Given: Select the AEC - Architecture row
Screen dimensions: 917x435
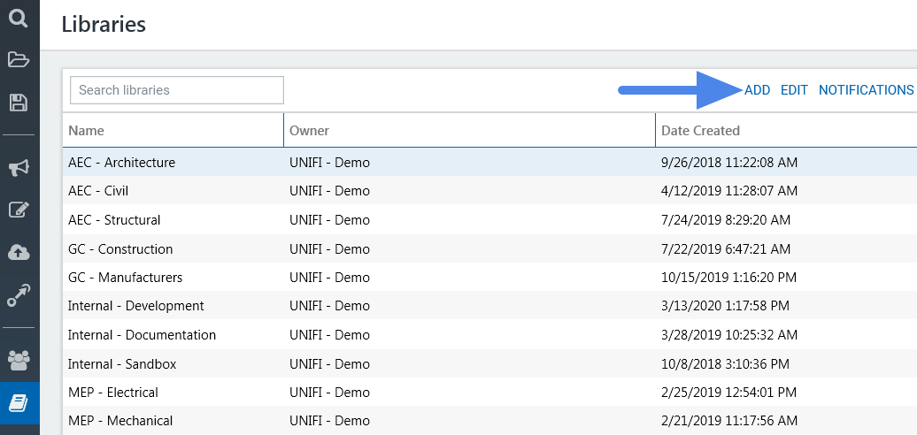Looking at the screenshot, I should point(490,163).
